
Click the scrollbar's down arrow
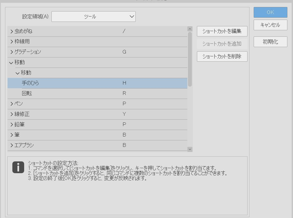(189, 149)
